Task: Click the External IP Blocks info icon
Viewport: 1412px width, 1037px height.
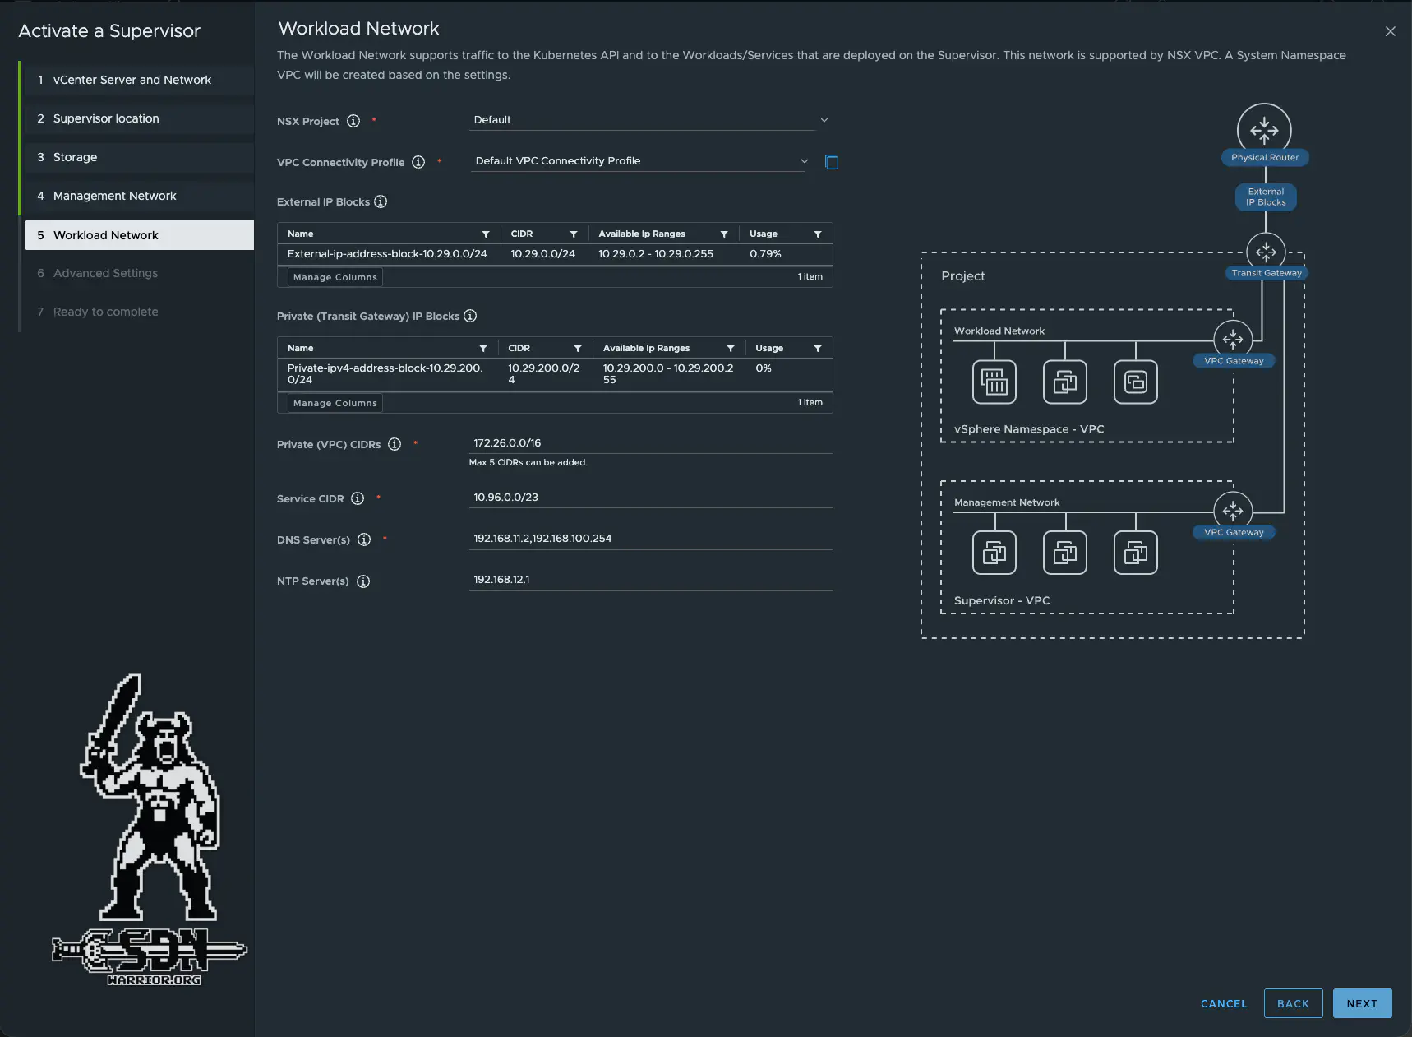Action: 381,201
